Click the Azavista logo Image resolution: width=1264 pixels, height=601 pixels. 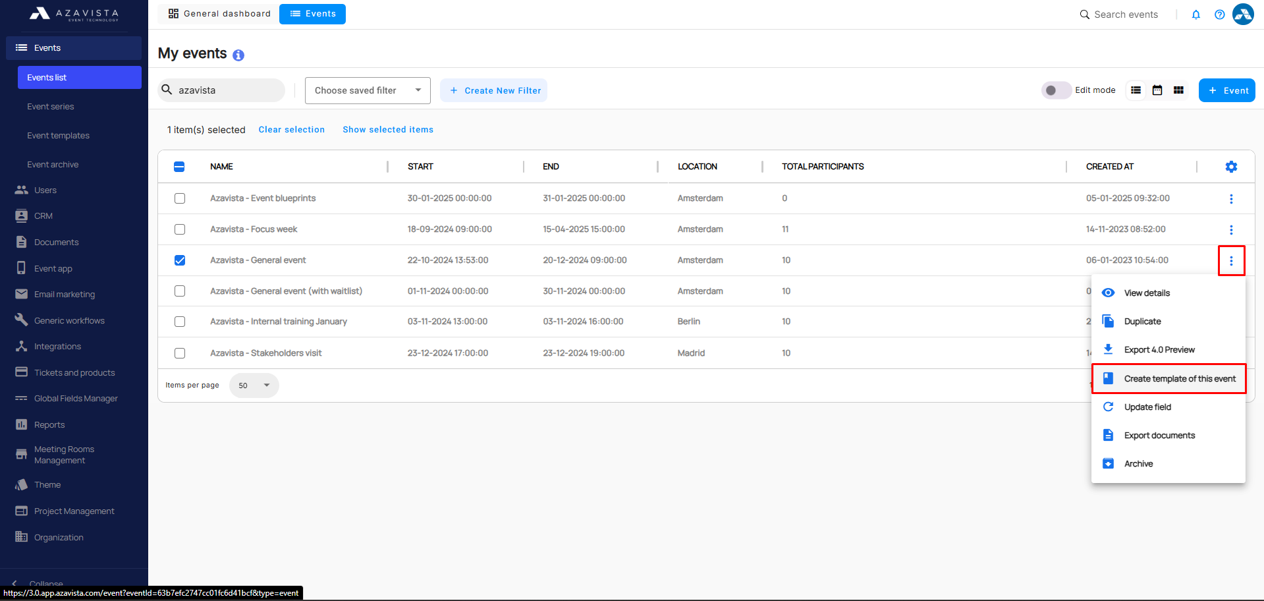(74, 14)
